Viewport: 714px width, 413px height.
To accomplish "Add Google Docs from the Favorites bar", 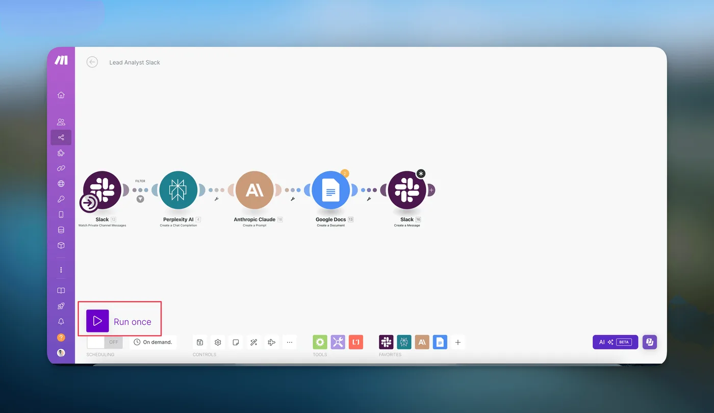I will click(x=440, y=342).
